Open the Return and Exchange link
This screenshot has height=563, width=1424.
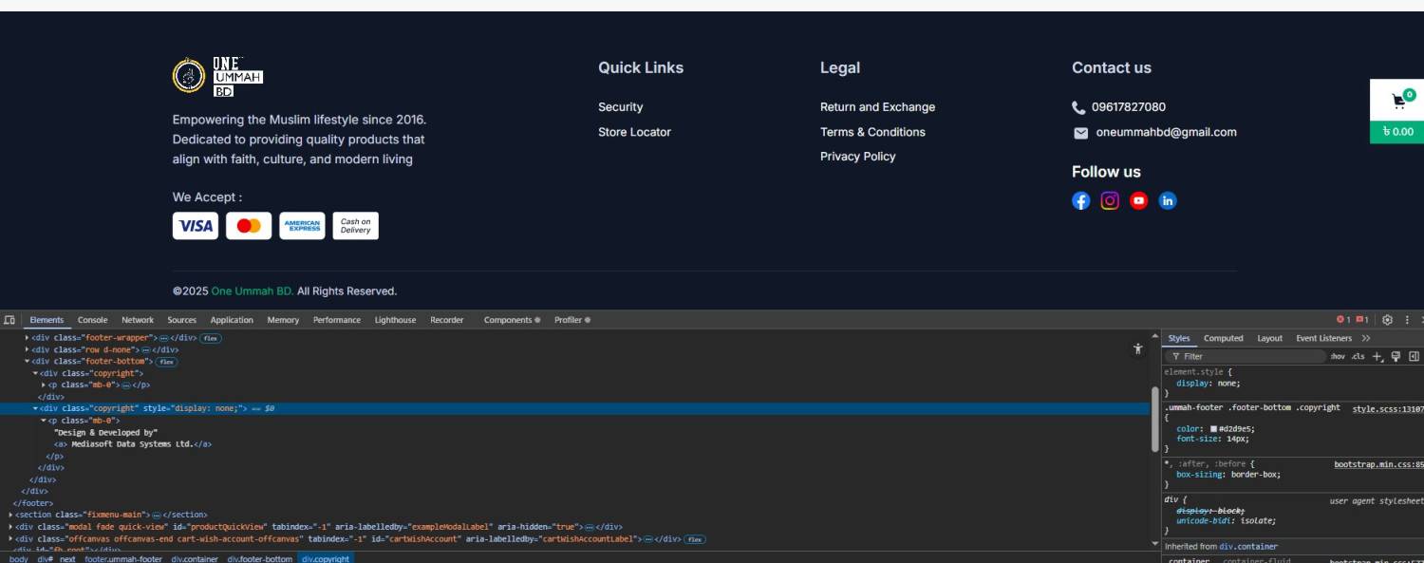click(878, 107)
